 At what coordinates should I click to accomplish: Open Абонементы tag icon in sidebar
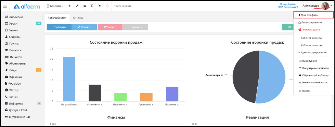pos(7,63)
